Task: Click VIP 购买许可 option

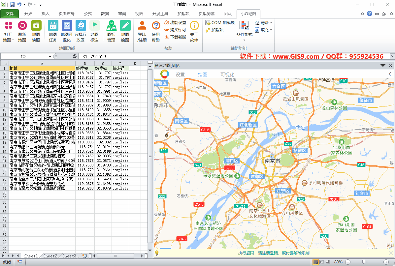Action: tap(175, 30)
